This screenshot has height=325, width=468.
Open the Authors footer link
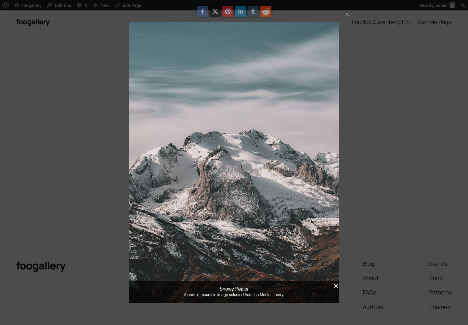tap(373, 307)
